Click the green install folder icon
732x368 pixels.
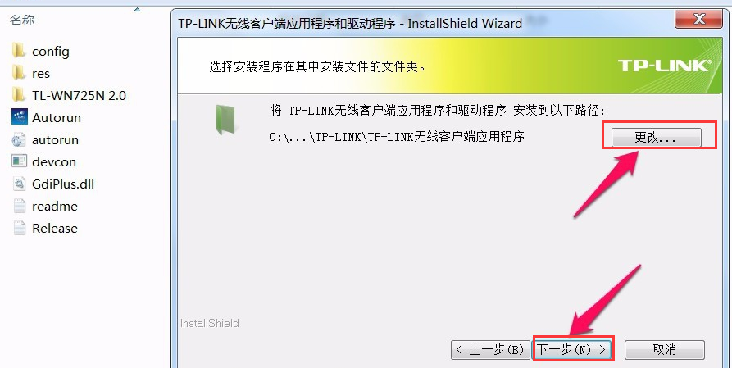click(x=225, y=120)
